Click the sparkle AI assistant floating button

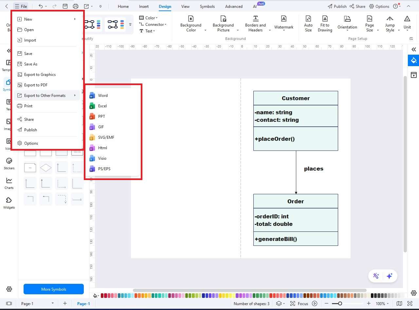[x=390, y=276]
